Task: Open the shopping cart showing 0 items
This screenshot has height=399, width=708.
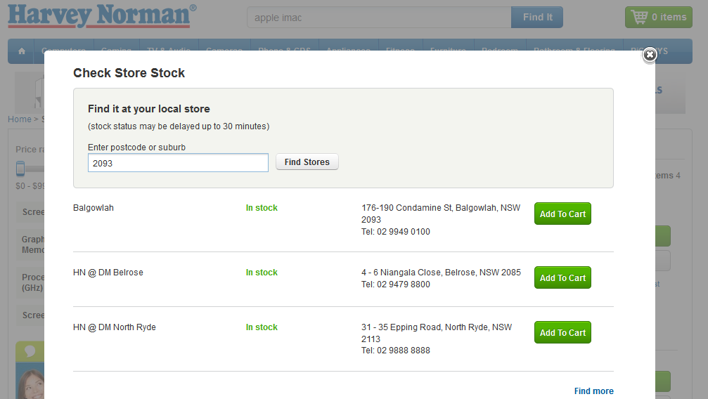Action: pyautogui.click(x=658, y=17)
